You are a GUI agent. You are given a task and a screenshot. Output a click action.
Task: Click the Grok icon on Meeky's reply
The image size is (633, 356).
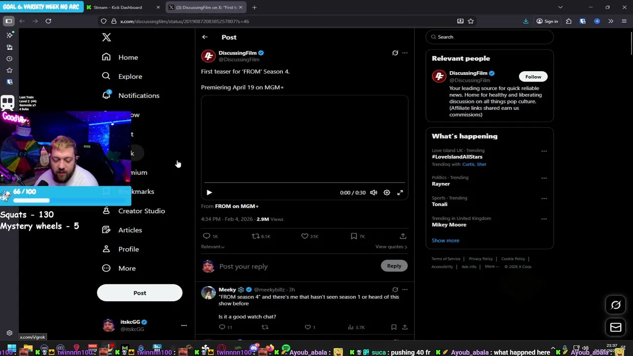[395, 290]
